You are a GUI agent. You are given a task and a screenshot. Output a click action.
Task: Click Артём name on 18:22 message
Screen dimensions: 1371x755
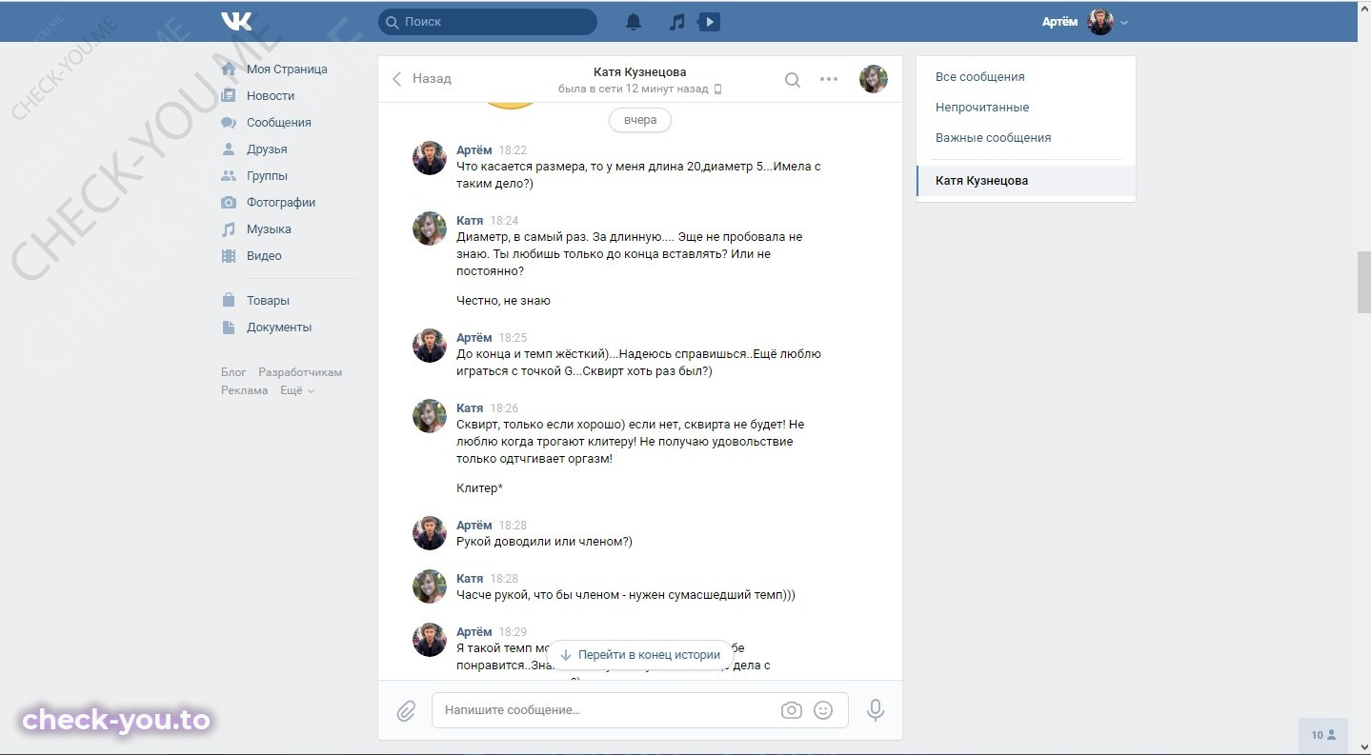pos(474,150)
